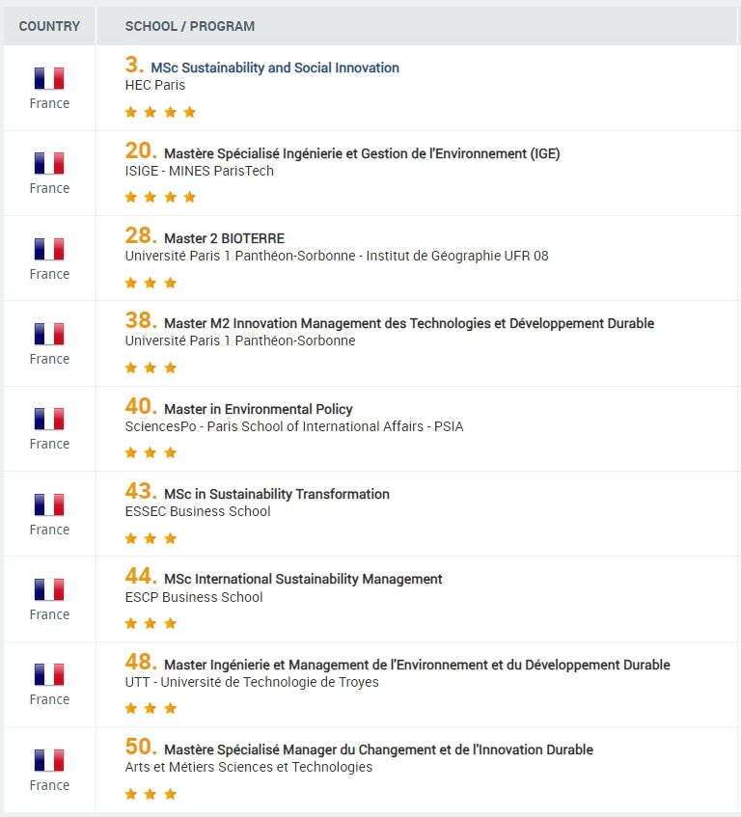Click the flag icon next to ESSEC Business School
The image size is (741, 817).
click(x=49, y=504)
